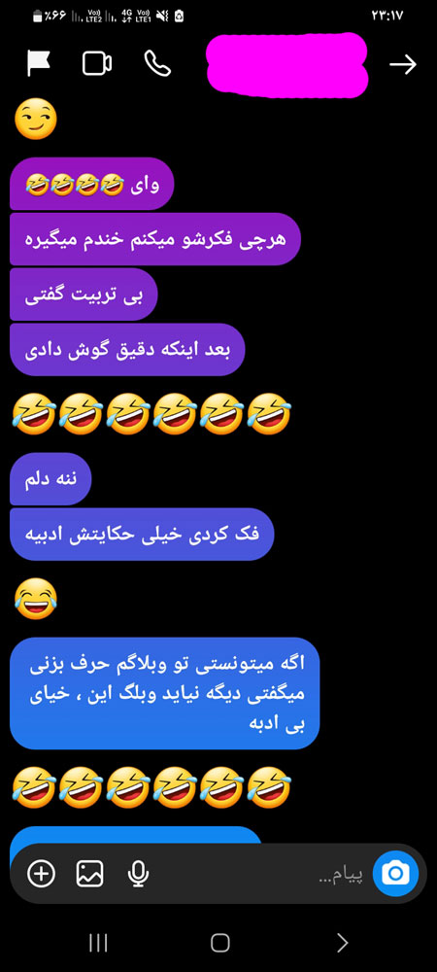437x972 pixels.
Task: Select the long blue message about وبلاگ
Action: 165,694
